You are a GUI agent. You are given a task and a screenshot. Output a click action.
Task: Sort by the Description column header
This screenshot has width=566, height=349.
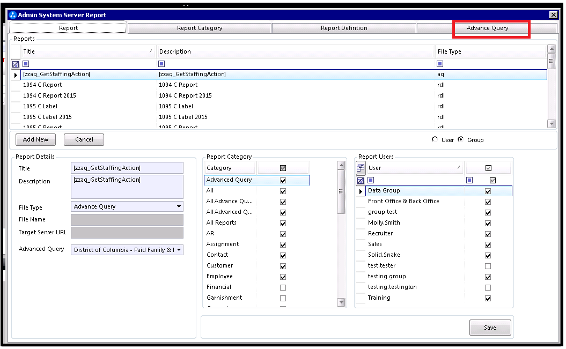coord(295,51)
